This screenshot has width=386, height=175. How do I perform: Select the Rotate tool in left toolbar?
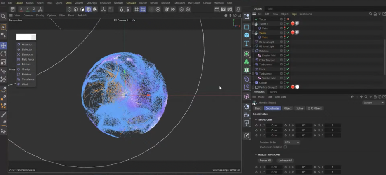coord(3,54)
